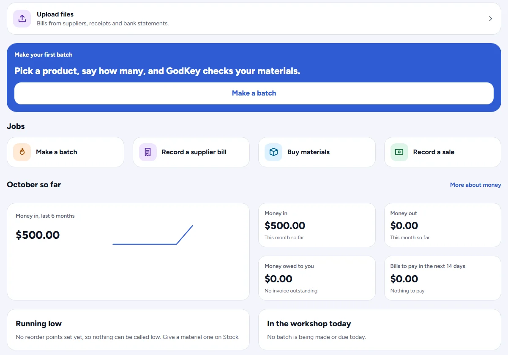The image size is (508, 355).
Task: Click the 'Running low' heading
Action: pyautogui.click(x=39, y=324)
